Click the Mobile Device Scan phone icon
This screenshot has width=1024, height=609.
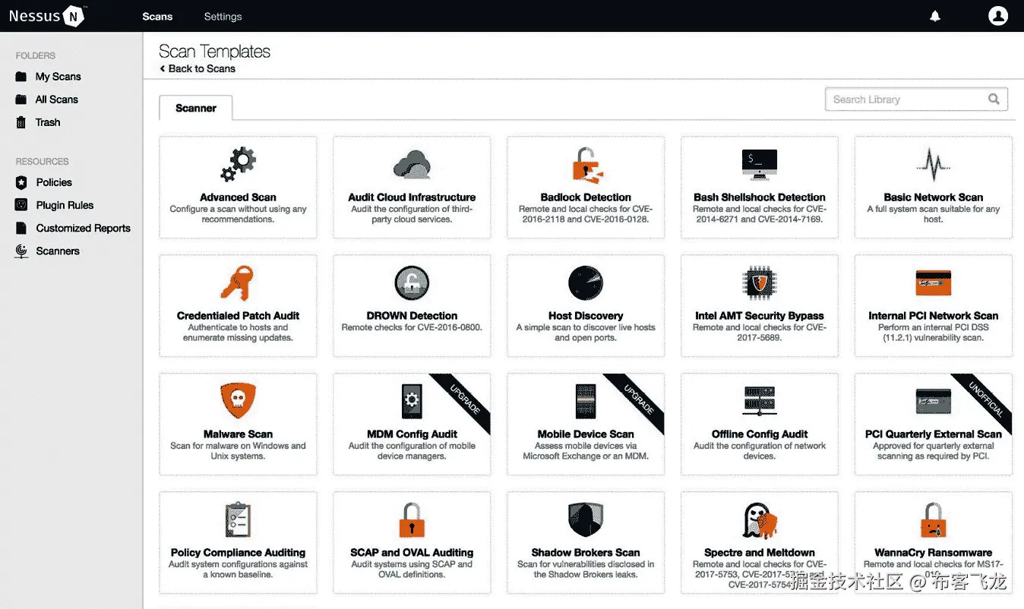(x=586, y=402)
